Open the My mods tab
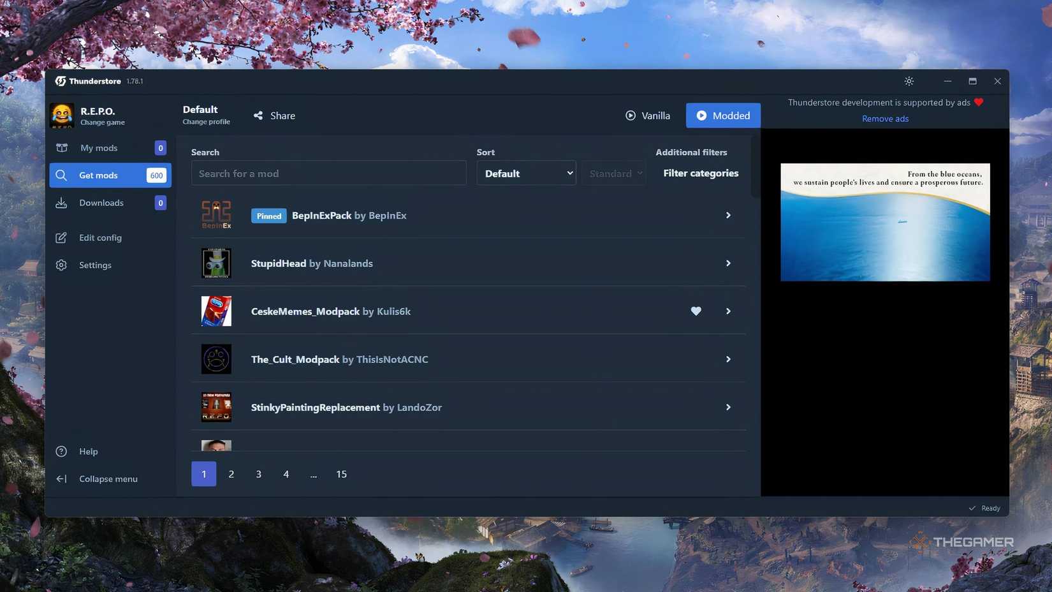This screenshot has width=1052, height=592. [99, 148]
